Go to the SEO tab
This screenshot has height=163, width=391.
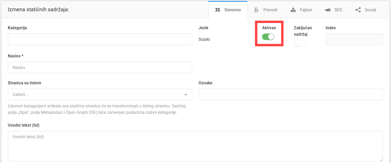(x=333, y=10)
